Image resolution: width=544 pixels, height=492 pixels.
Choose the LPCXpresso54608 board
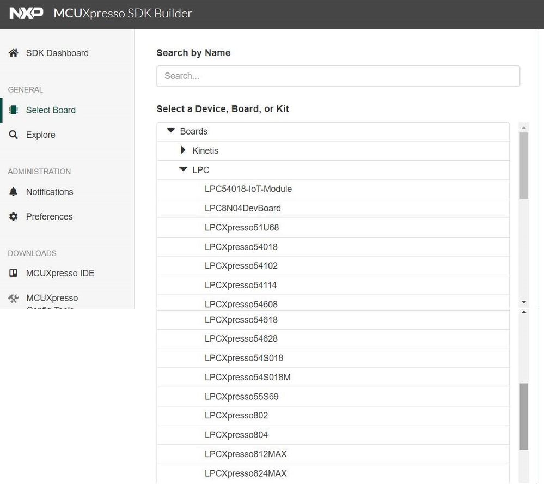[241, 304]
